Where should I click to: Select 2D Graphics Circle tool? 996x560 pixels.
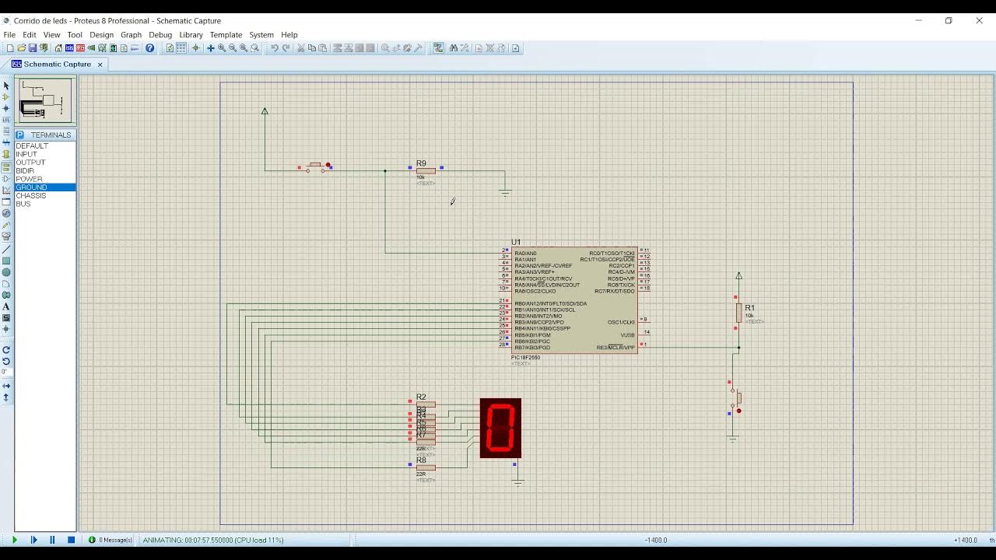pyautogui.click(x=6, y=272)
